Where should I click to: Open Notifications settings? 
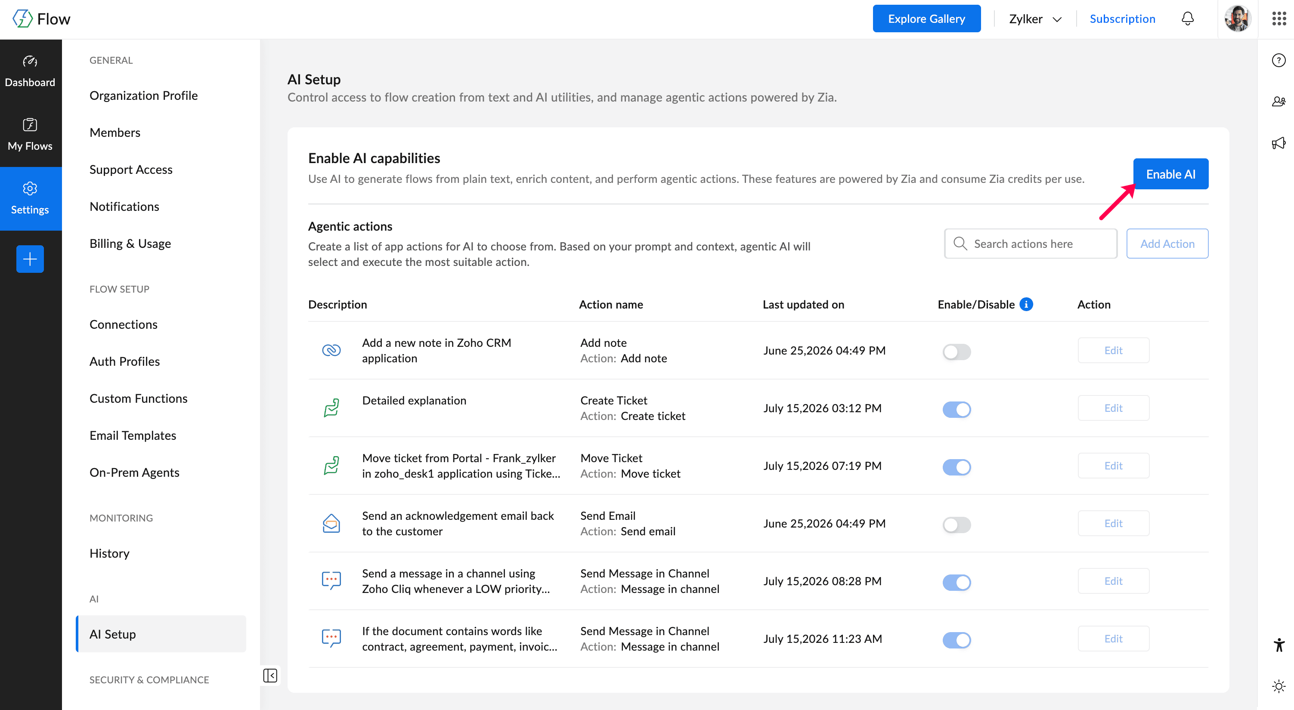pos(124,207)
